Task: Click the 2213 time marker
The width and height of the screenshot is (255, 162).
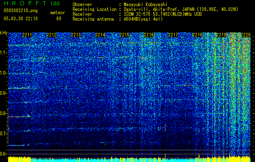Action: click(x=76, y=35)
